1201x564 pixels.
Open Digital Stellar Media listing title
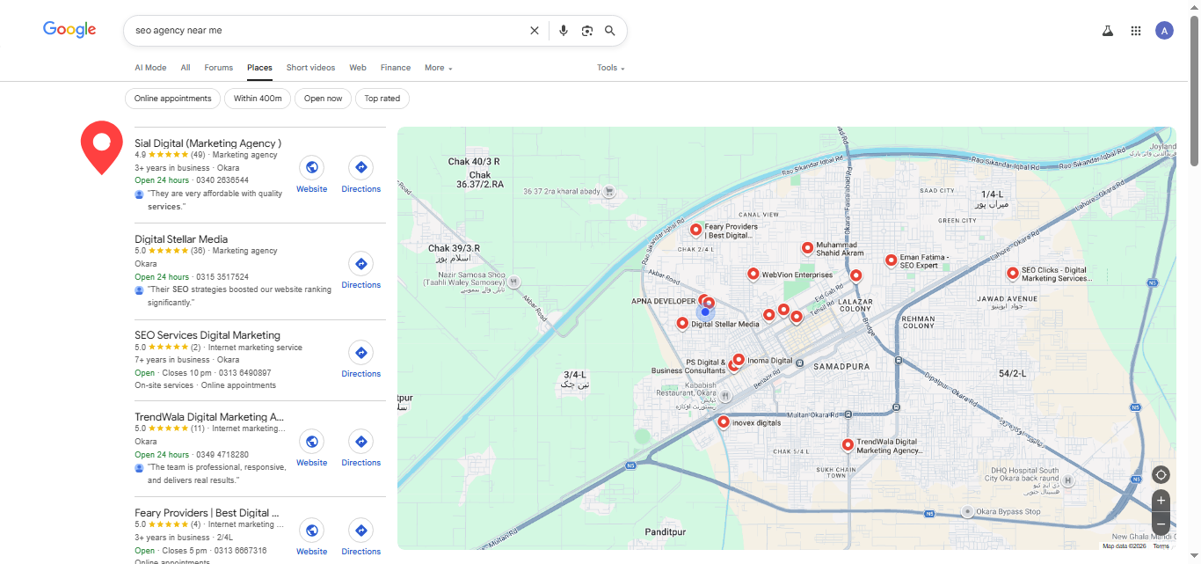point(181,238)
